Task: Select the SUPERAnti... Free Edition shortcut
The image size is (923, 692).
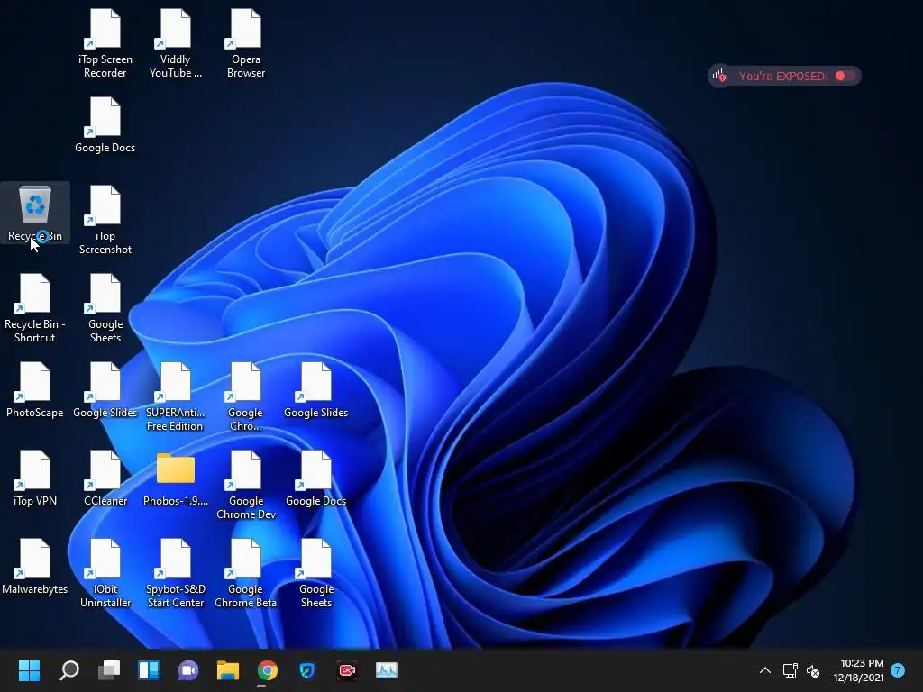Action: [x=176, y=397]
